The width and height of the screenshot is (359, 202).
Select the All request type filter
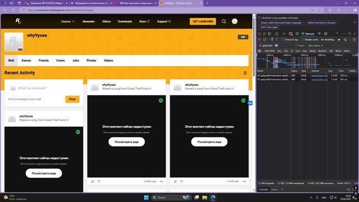[259, 51]
